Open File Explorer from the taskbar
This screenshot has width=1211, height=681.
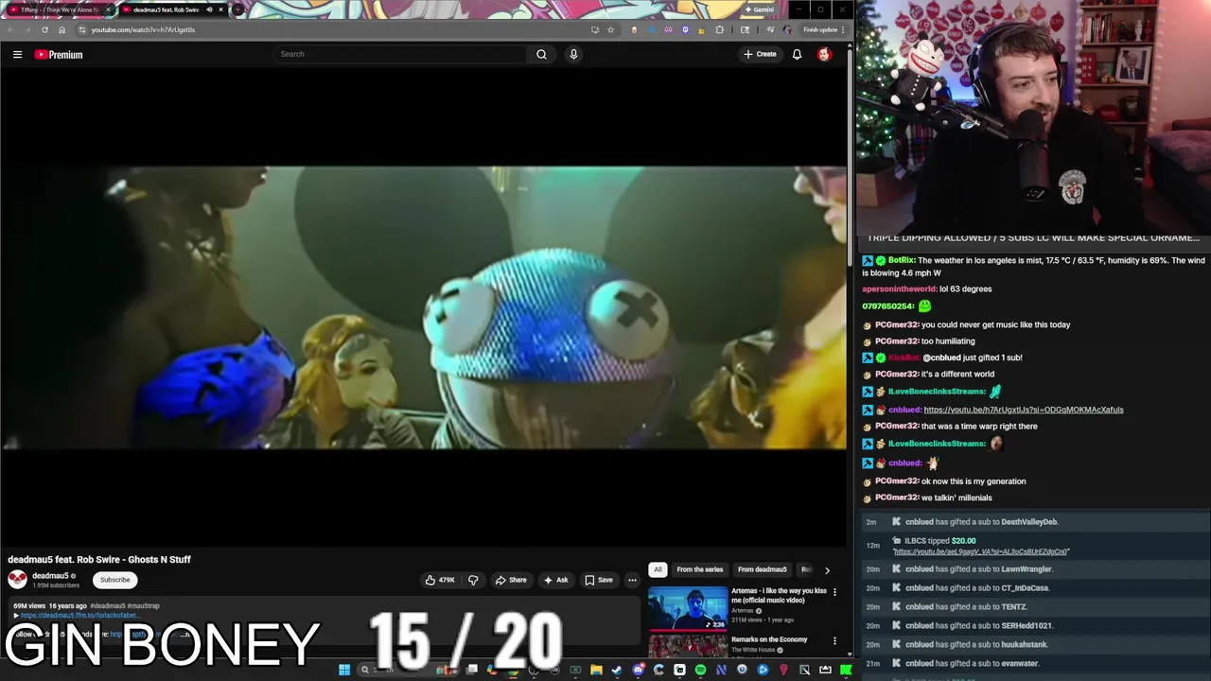(596, 670)
